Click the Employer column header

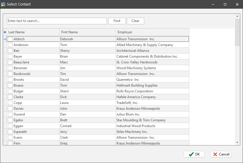152,32
